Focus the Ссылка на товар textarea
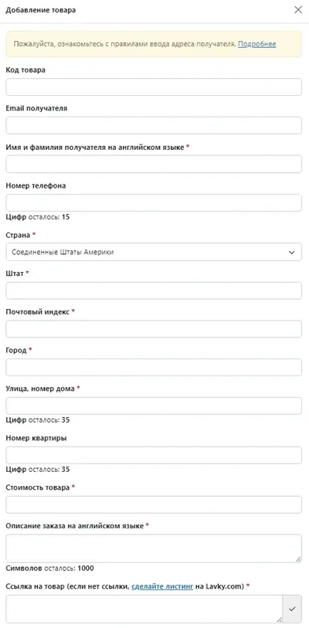 (x=144, y=609)
